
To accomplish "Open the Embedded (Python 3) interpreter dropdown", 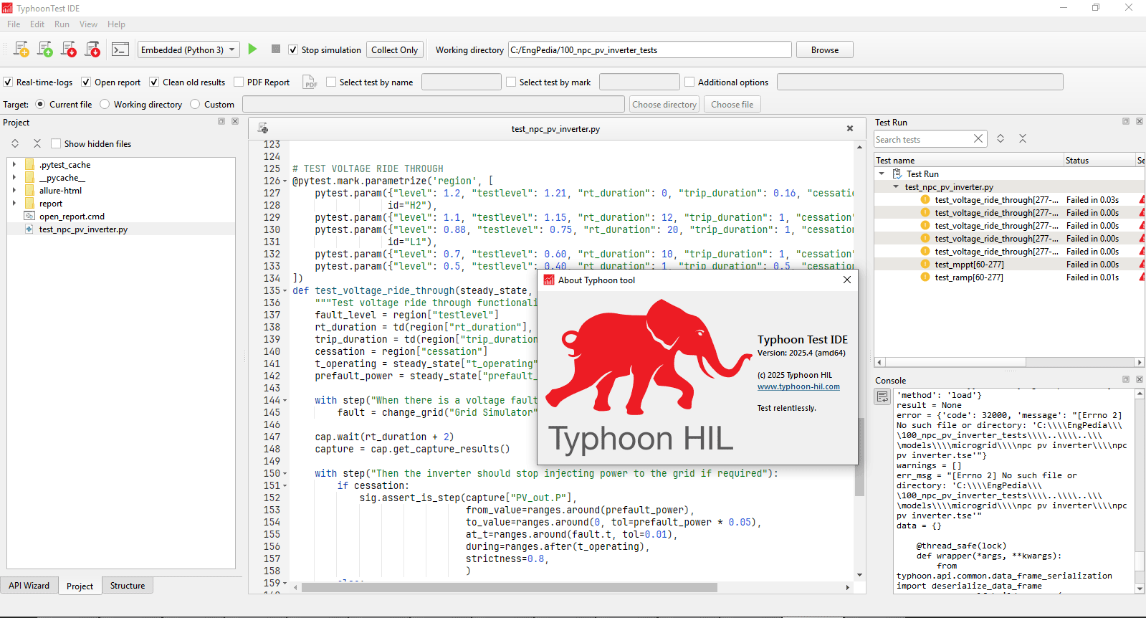I will (188, 50).
